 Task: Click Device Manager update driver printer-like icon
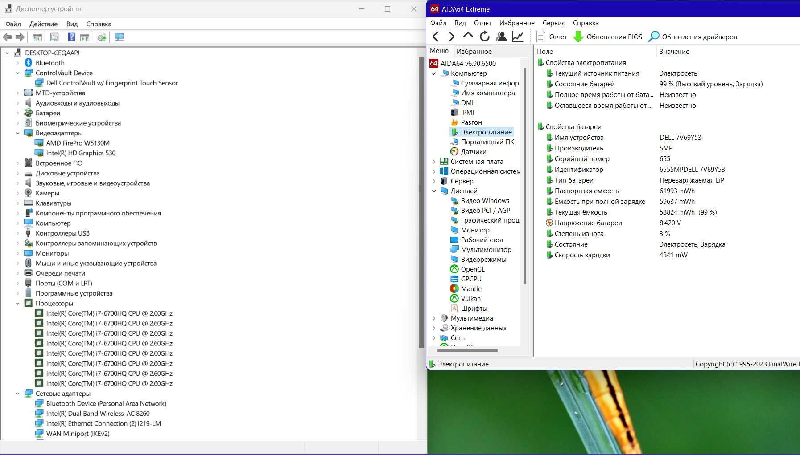coord(102,37)
